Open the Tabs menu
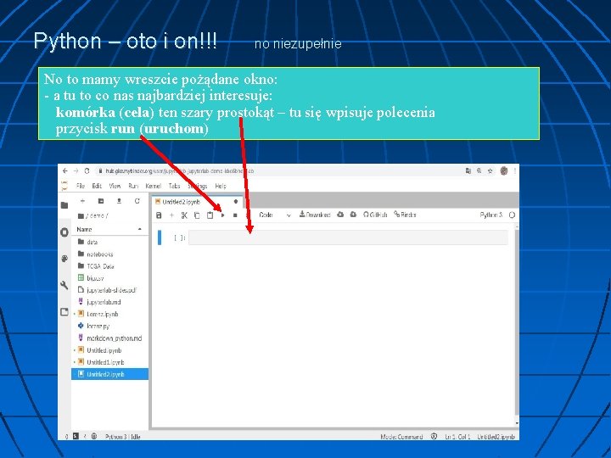The height and width of the screenshot is (458, 611). 174,186
